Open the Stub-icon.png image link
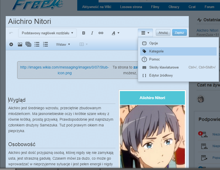 65,70
